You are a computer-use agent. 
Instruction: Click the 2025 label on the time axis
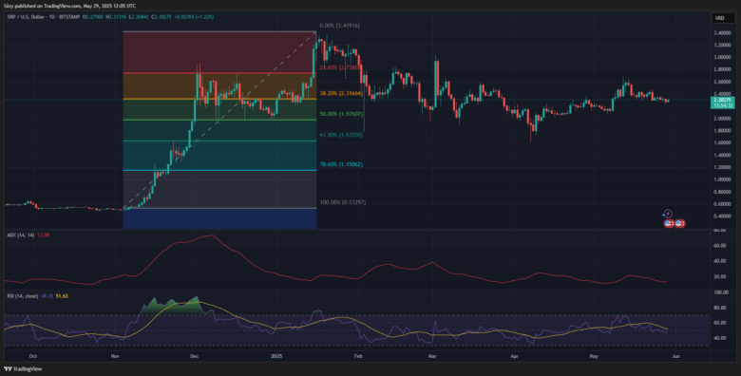pyautogui.click(x=275, y=358)
